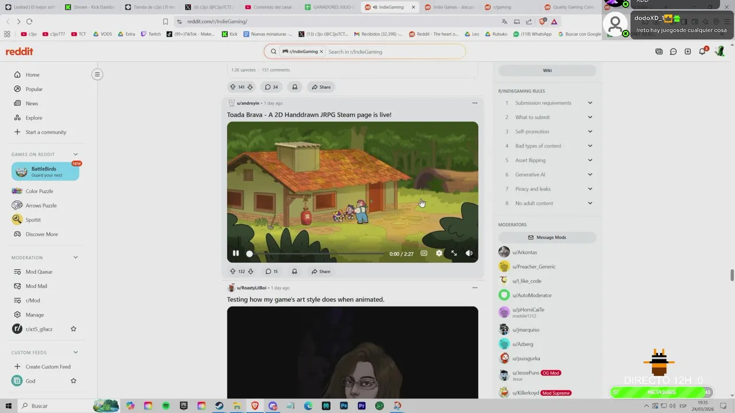Click the browser address bar URL
The height and width of the screenshot is (413, 735).
[217, 21]
